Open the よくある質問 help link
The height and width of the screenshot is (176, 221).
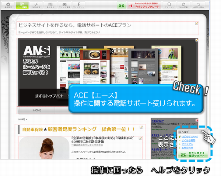click(188, 140)
